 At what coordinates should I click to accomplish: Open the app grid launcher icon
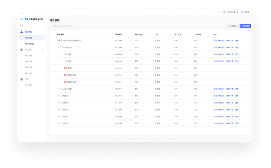click(21, 19)
